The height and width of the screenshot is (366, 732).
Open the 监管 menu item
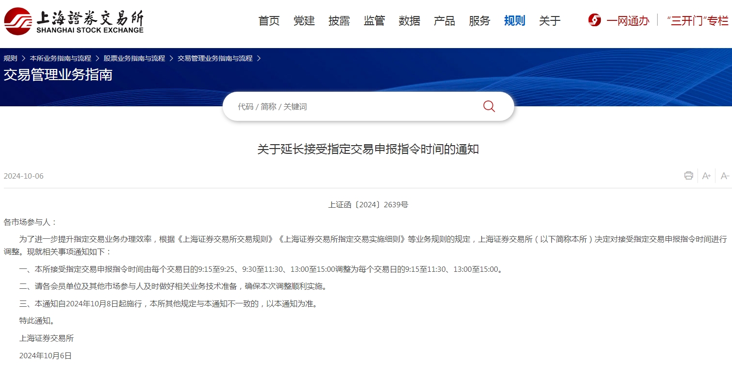pyautogui.click(x=374, y=21)
